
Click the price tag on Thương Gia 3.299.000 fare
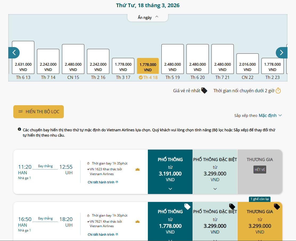click(277, 206)
